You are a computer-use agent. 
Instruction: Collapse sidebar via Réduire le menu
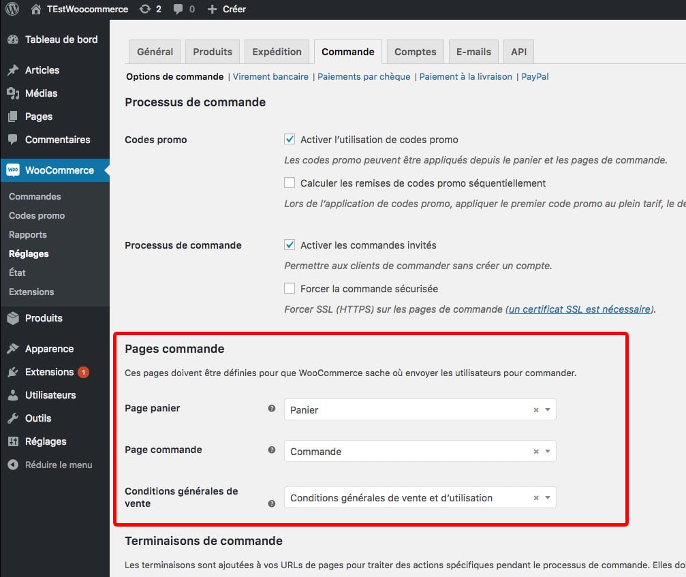59,465
